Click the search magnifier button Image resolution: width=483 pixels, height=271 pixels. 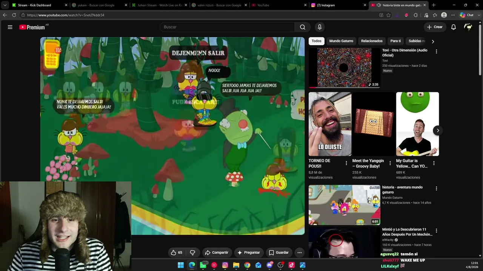pos(303,27)
